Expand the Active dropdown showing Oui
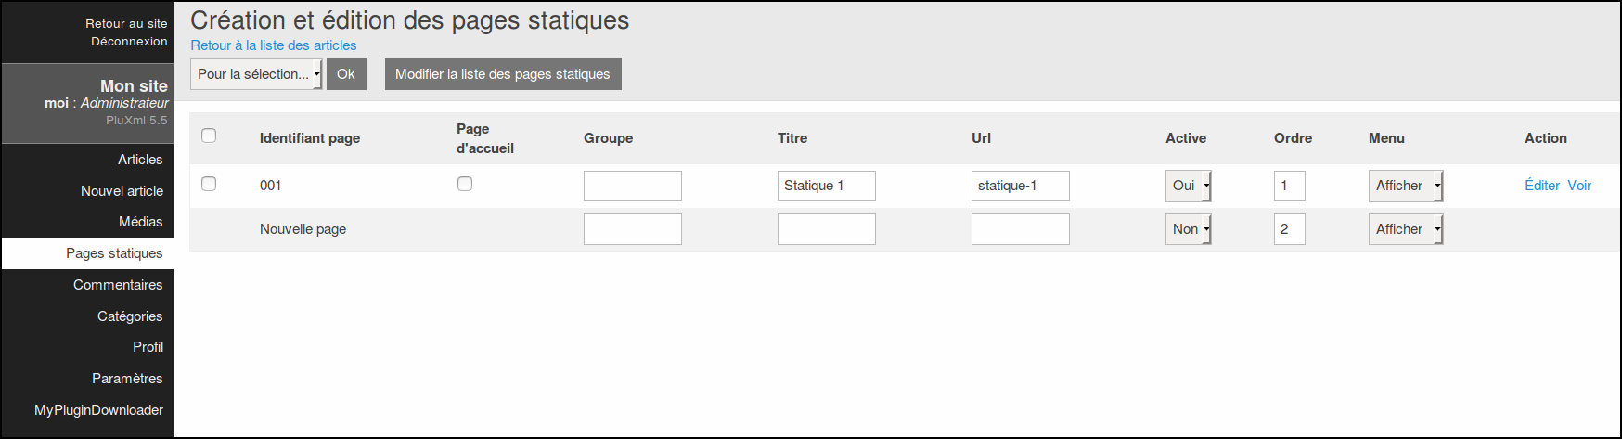The height and width of the screenshot is (439, 1622). (1188, 186)
